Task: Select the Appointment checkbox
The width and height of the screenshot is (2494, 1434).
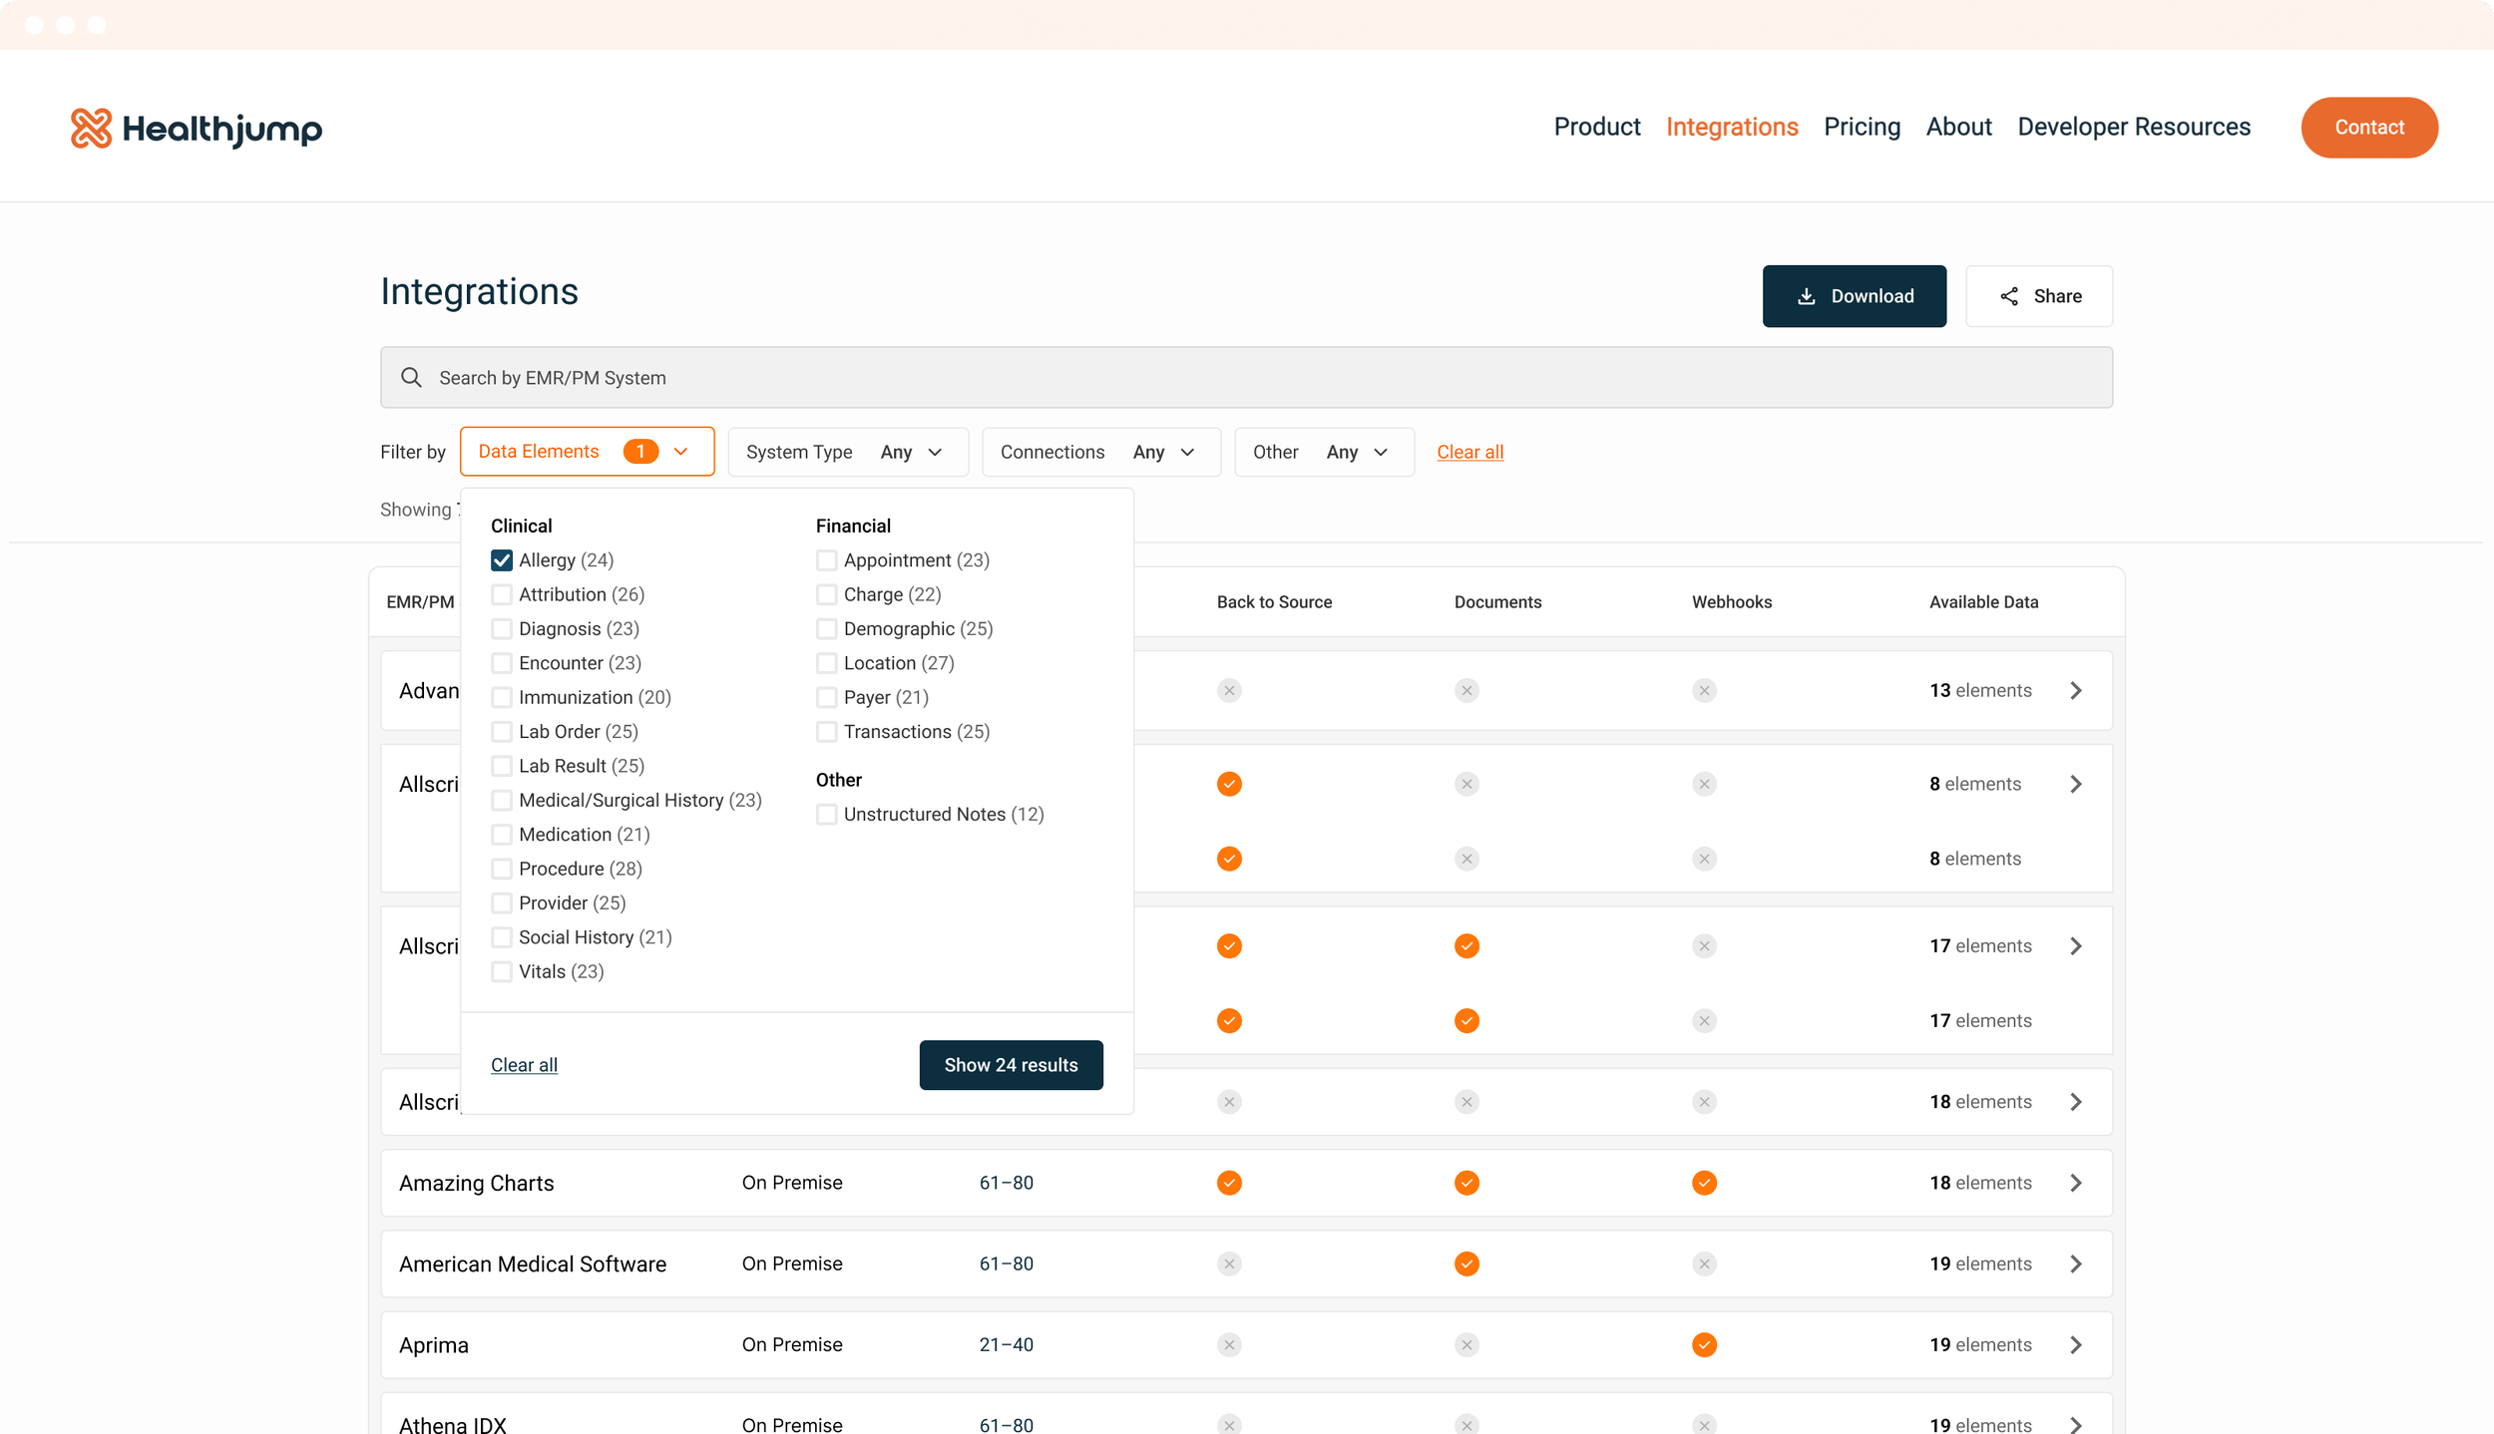Action: coord(826,560)
